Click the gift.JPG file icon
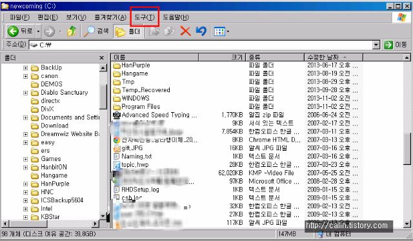This screenshot has width=413, height=241. click(x=116, y=148)
